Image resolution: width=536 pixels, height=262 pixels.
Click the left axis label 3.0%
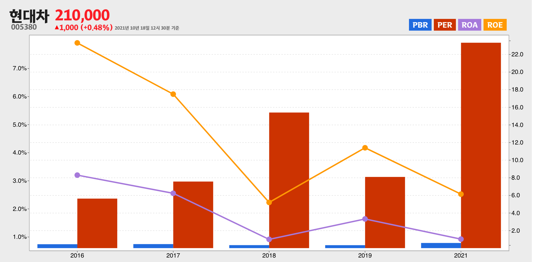click(x=20, y=181)
